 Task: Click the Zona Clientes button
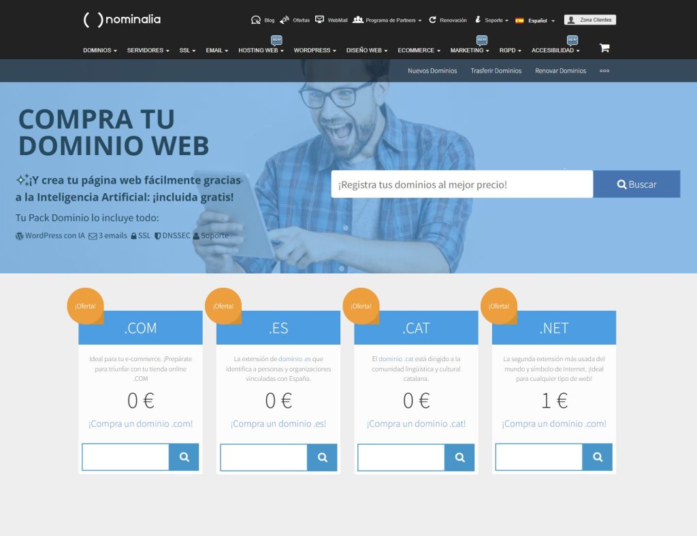click(x=589, y=20)
